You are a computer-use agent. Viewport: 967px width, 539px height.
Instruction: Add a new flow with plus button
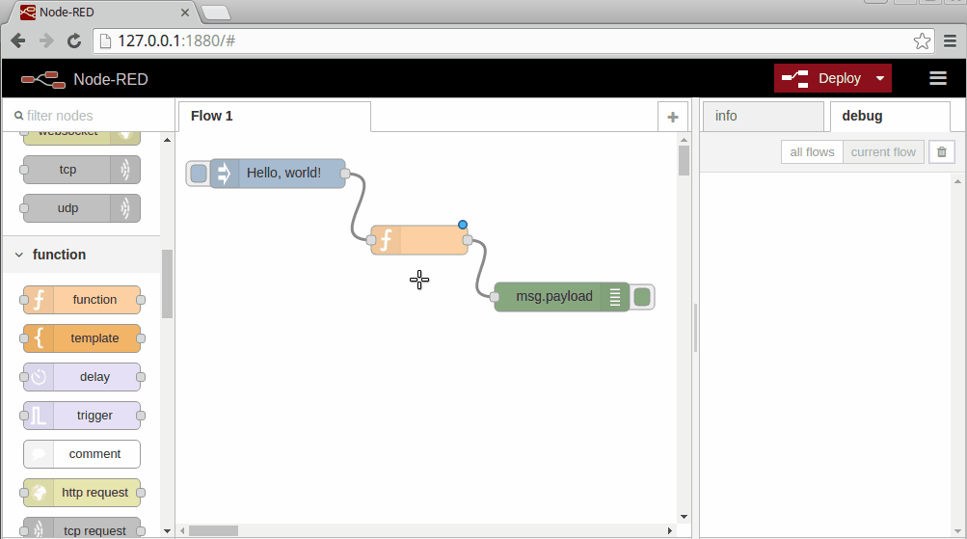673,117
